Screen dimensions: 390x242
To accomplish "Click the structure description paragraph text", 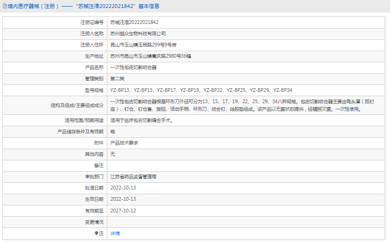I will [242, 106].
